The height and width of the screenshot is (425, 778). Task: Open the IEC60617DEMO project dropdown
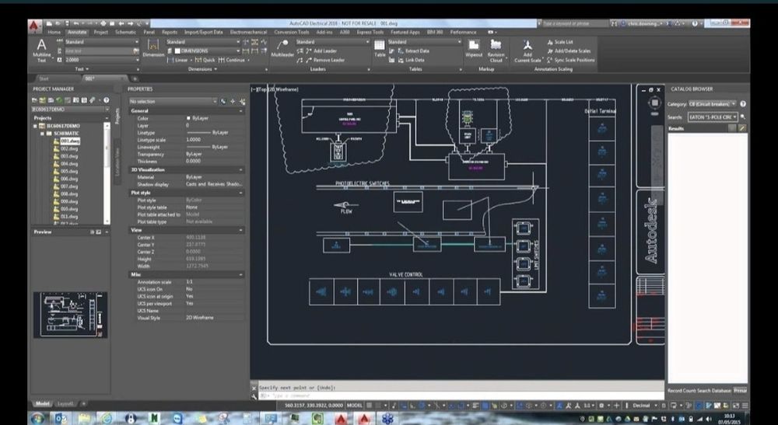click(71, 109)
